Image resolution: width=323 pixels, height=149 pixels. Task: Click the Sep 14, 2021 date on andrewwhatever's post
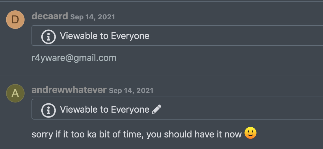click(x=131, y=91)
